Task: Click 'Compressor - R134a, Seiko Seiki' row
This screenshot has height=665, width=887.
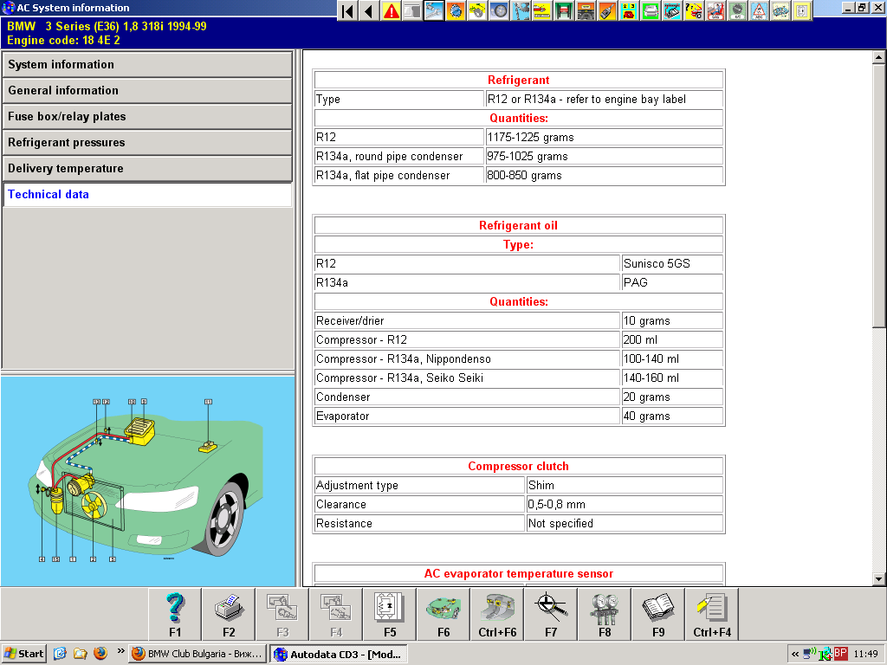Action: point(467,378)
